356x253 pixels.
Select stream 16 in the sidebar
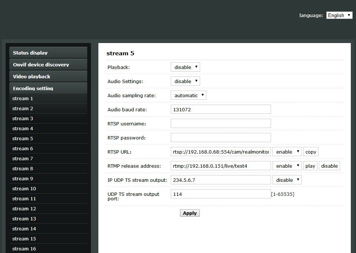48,248
